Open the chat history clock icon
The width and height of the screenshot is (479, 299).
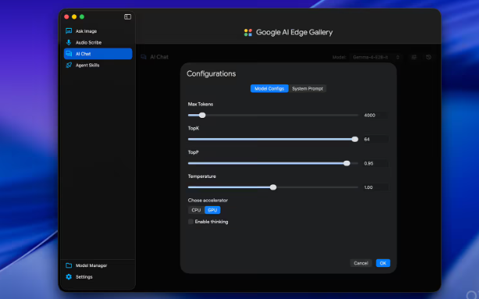tap(428, 57)
